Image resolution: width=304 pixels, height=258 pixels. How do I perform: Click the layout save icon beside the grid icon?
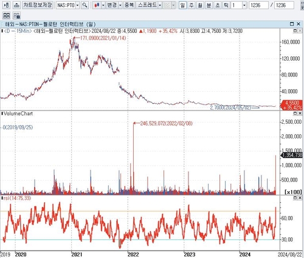tap(16, 15)
